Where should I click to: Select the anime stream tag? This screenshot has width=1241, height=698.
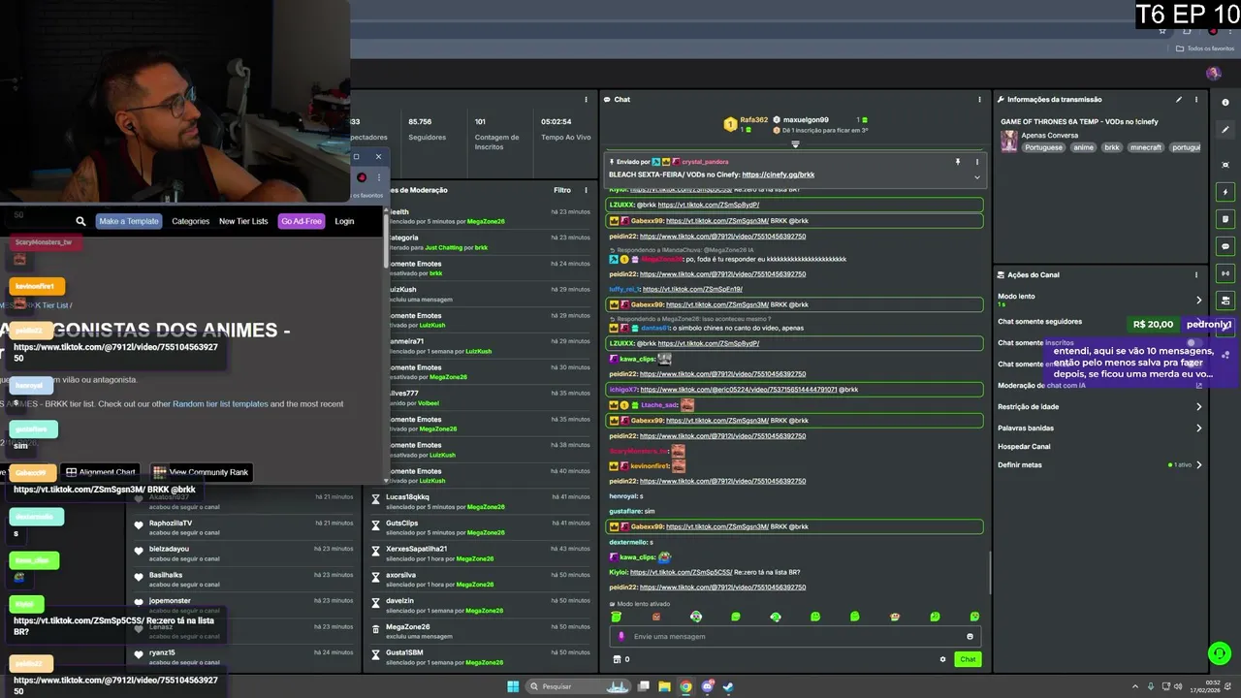[x=1083, y=147]
